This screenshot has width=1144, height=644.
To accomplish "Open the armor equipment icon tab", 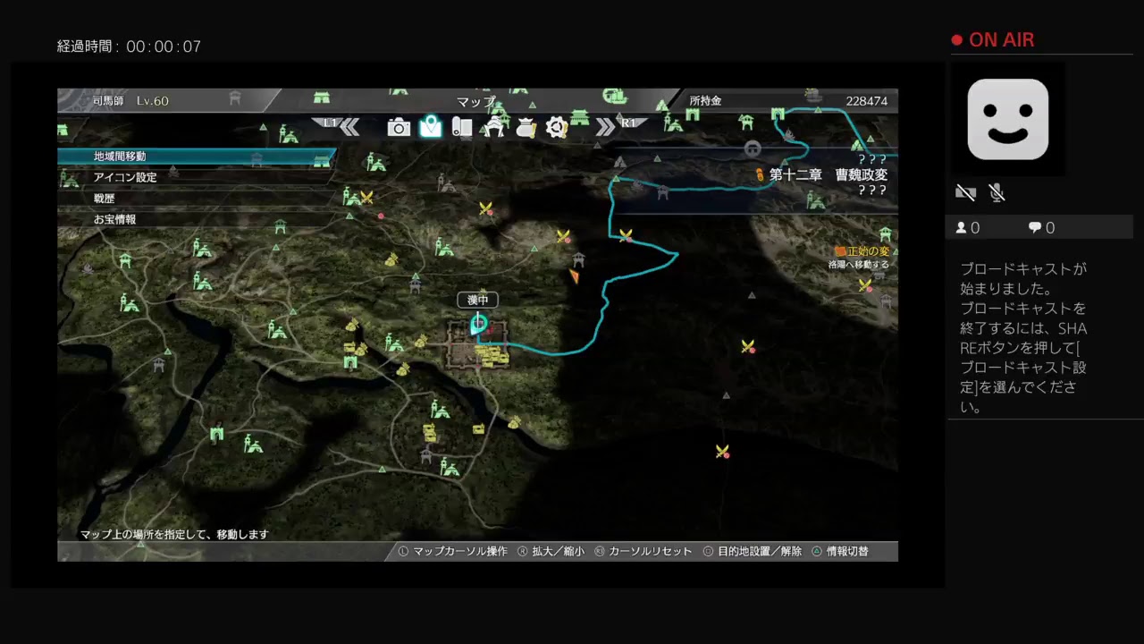I will [493, 127].
